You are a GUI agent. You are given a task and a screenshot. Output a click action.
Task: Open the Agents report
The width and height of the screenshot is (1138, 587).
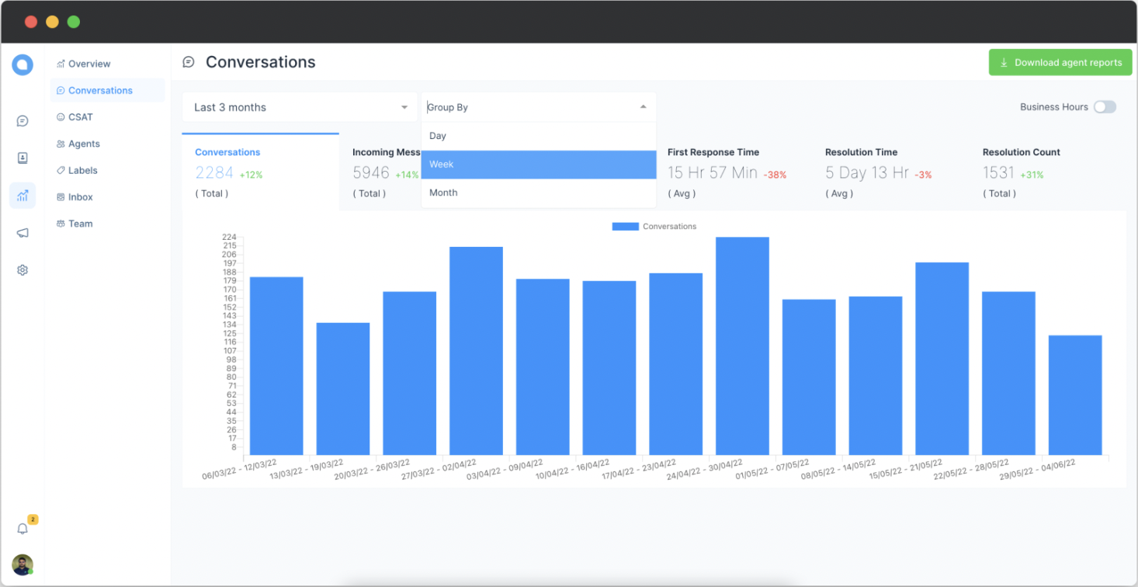(78, 144)
